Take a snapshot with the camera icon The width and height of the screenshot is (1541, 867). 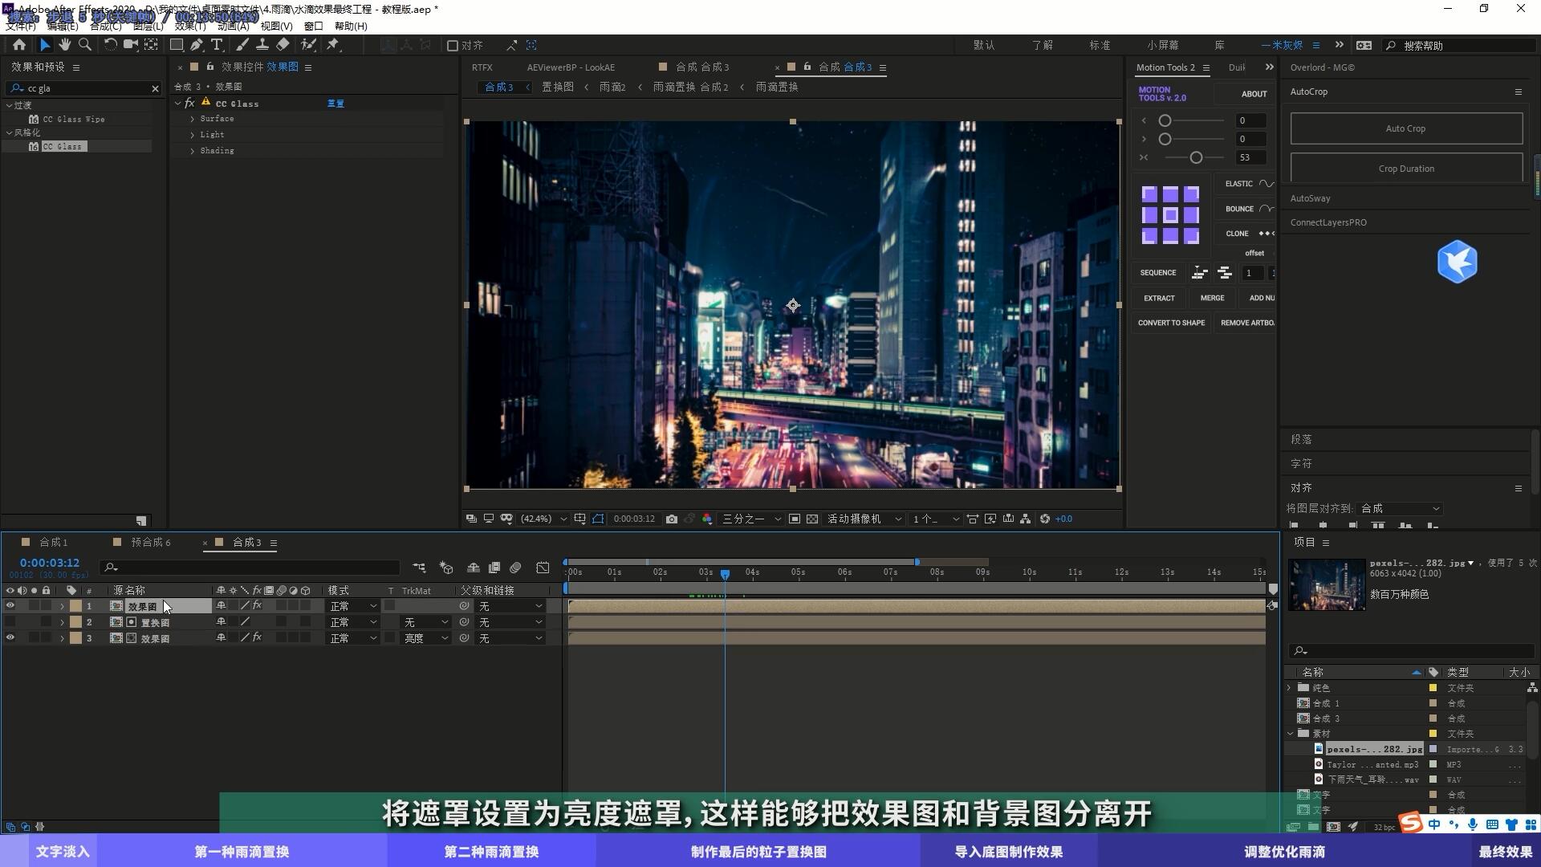(x=672, y=519)
